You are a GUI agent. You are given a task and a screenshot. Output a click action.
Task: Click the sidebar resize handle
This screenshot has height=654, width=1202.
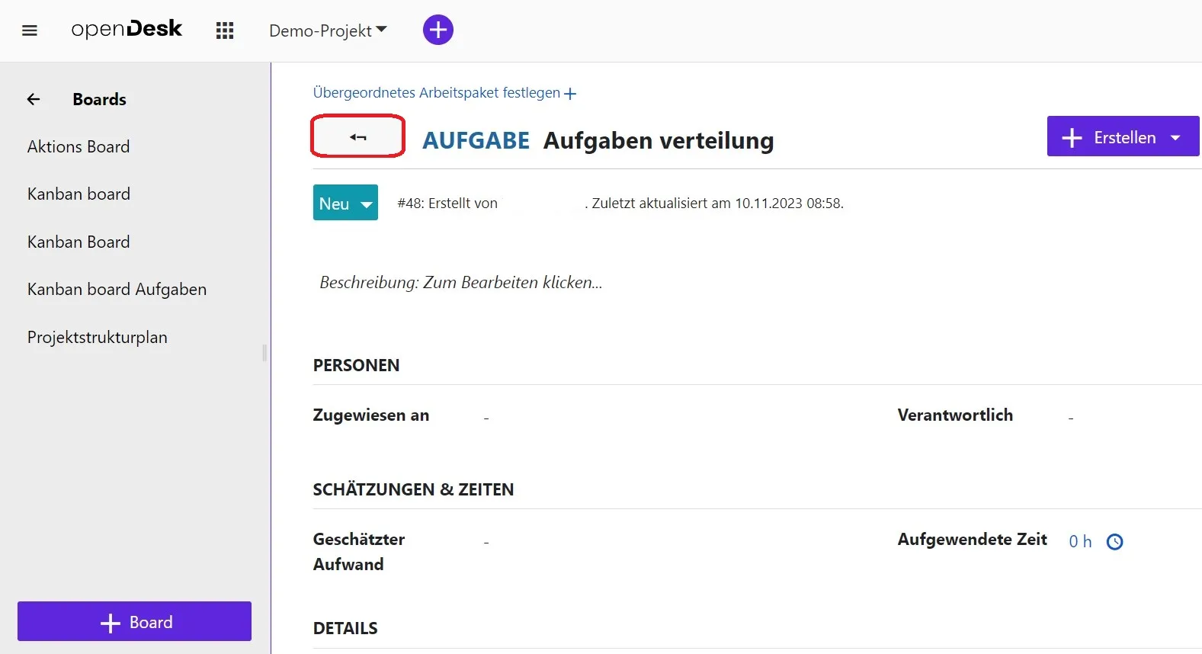[264, 353]
